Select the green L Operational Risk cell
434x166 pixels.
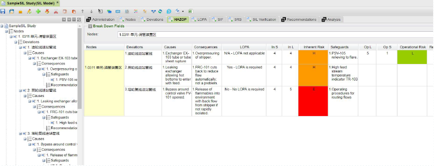[x=412, y=57]
